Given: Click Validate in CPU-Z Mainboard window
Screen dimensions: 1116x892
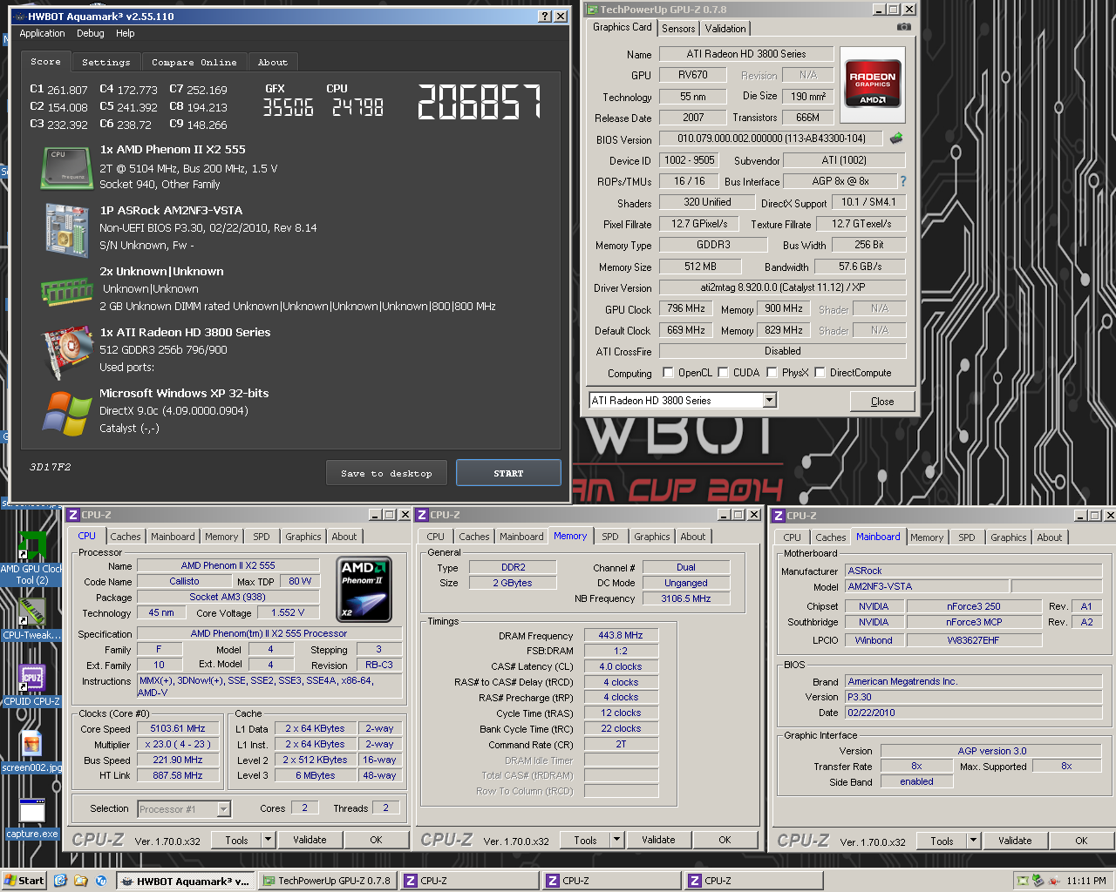Looking at the screenshot, I should tap(1015, 841).
